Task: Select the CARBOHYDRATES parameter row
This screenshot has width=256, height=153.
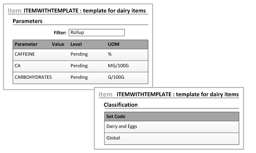Action: coord(81,78)
